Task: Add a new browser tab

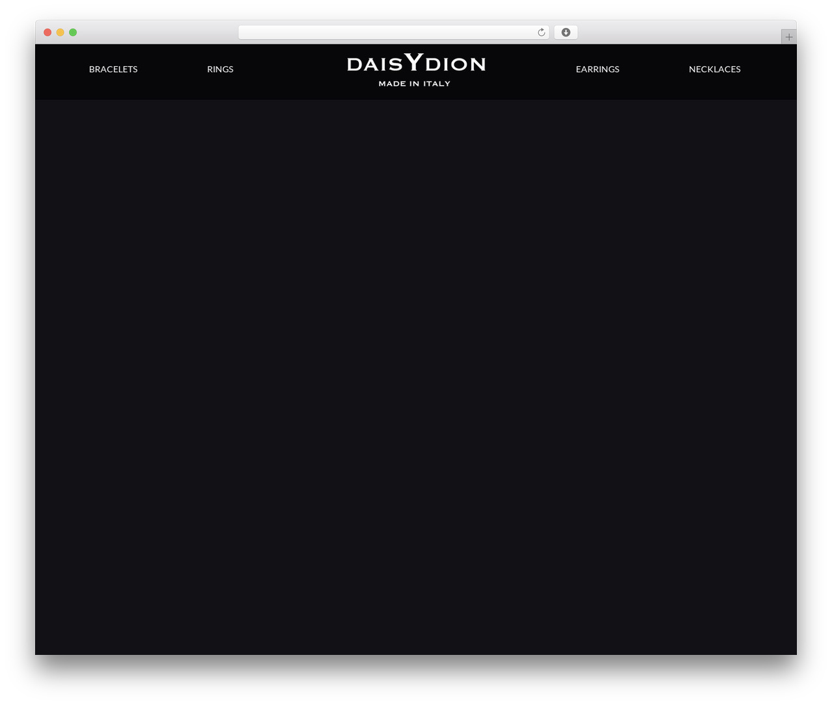Action: 788,37
